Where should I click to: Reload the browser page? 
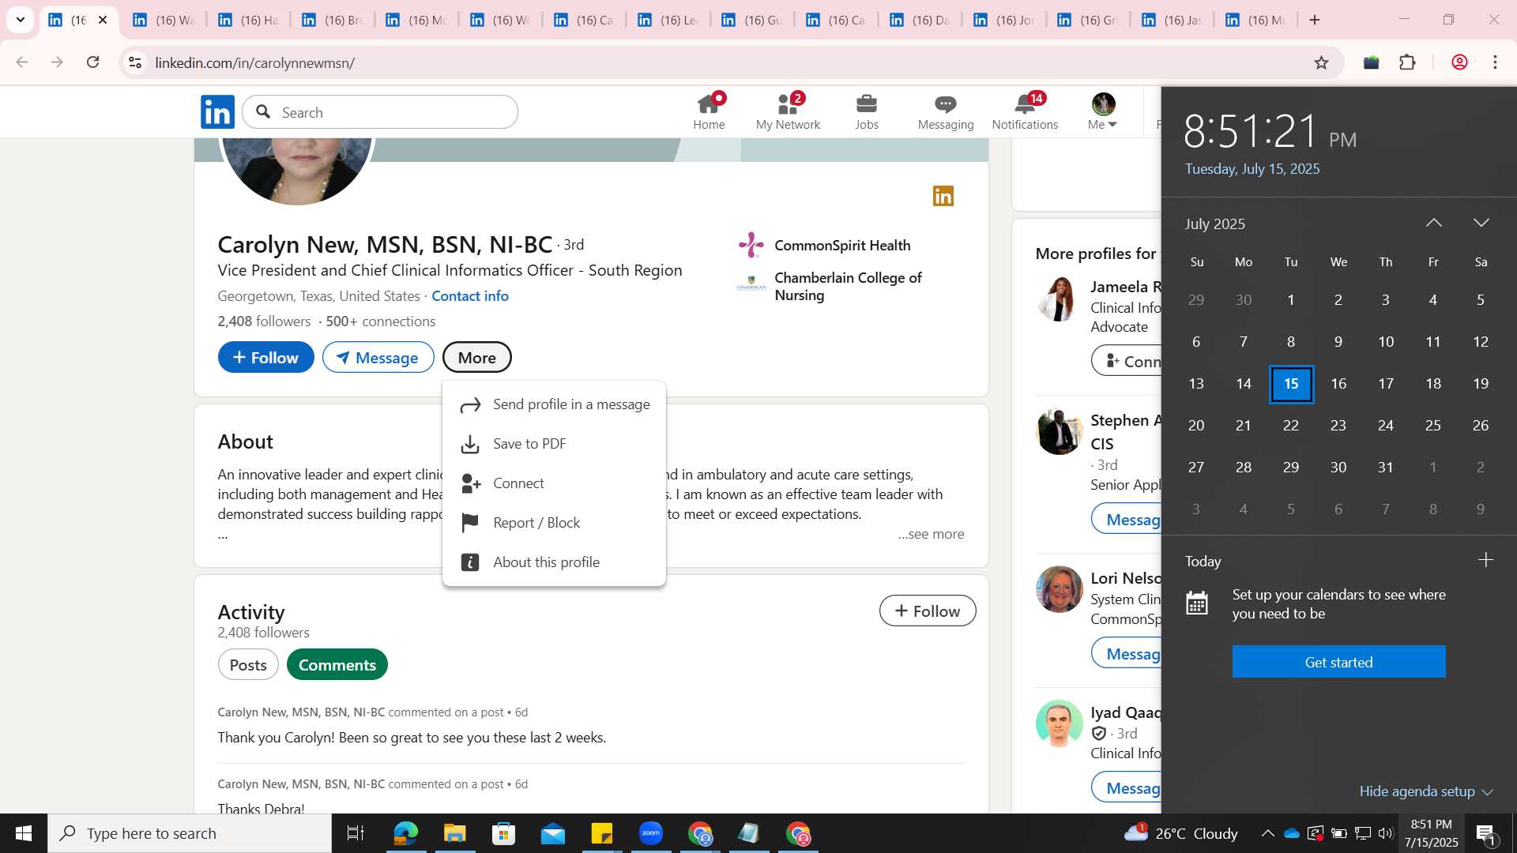92,62
